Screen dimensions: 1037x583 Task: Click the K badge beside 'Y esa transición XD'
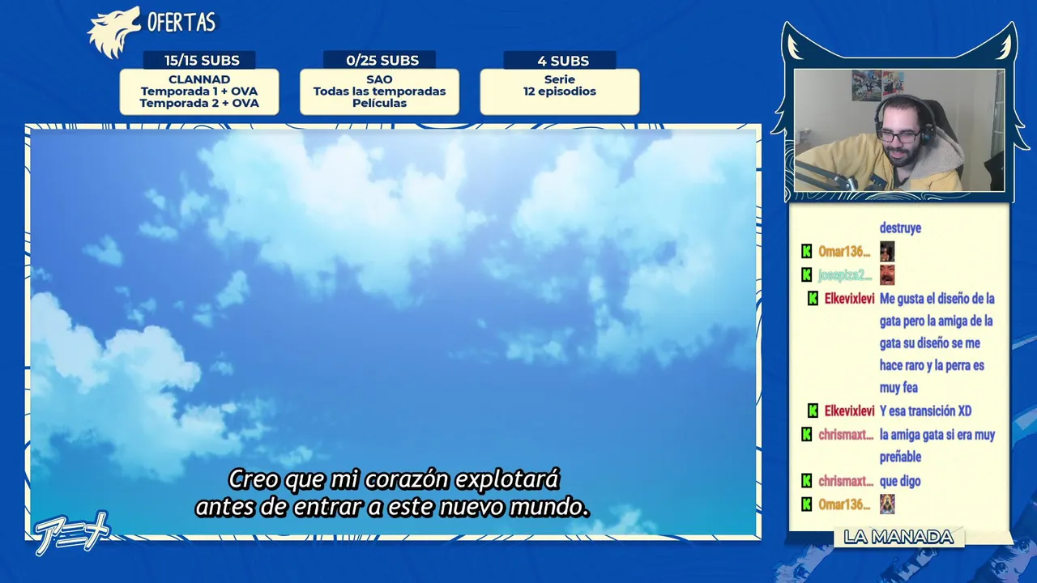pos(813,411)
